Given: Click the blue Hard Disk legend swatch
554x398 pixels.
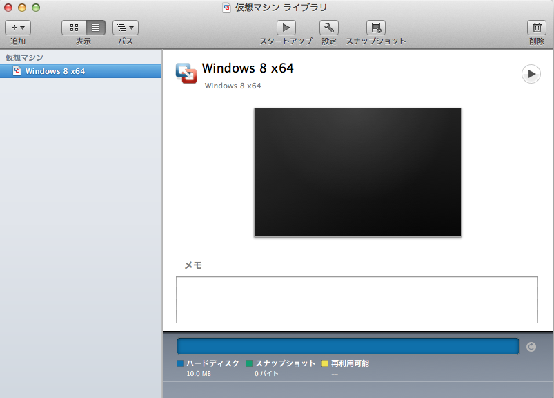Looking at the screenshot, I should [x=180, y=363].
